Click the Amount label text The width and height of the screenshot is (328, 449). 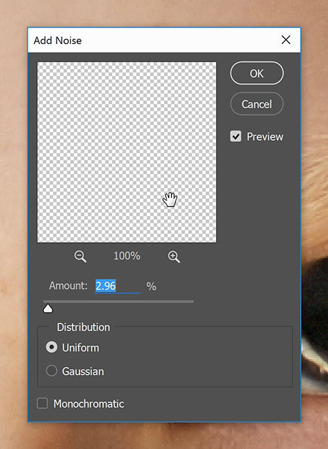pyautogui.click(x=68, y=285)
